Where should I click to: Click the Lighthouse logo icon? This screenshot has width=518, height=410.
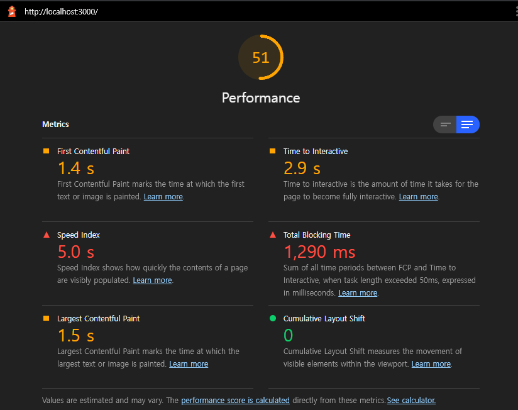pos(12,11)
